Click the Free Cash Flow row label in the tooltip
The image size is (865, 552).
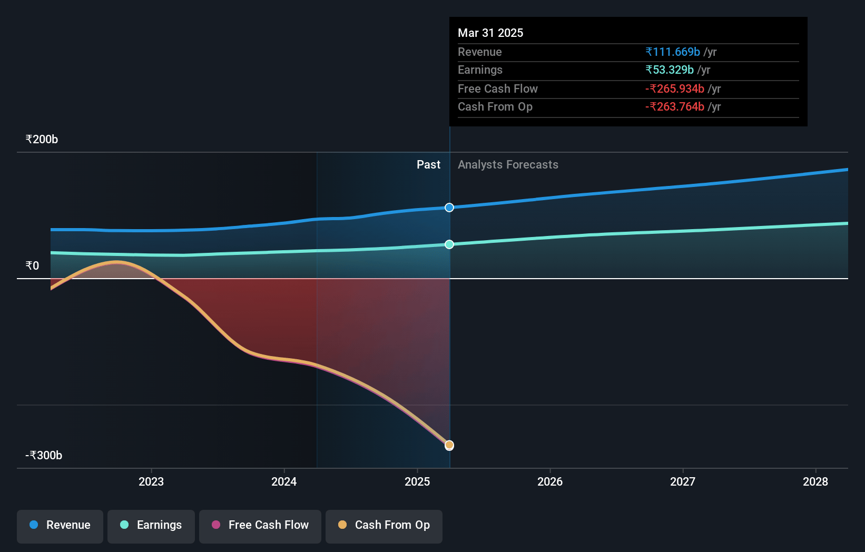(x=498, y=89)
